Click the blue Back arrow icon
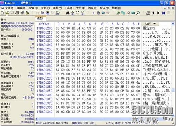 (103, 13)
